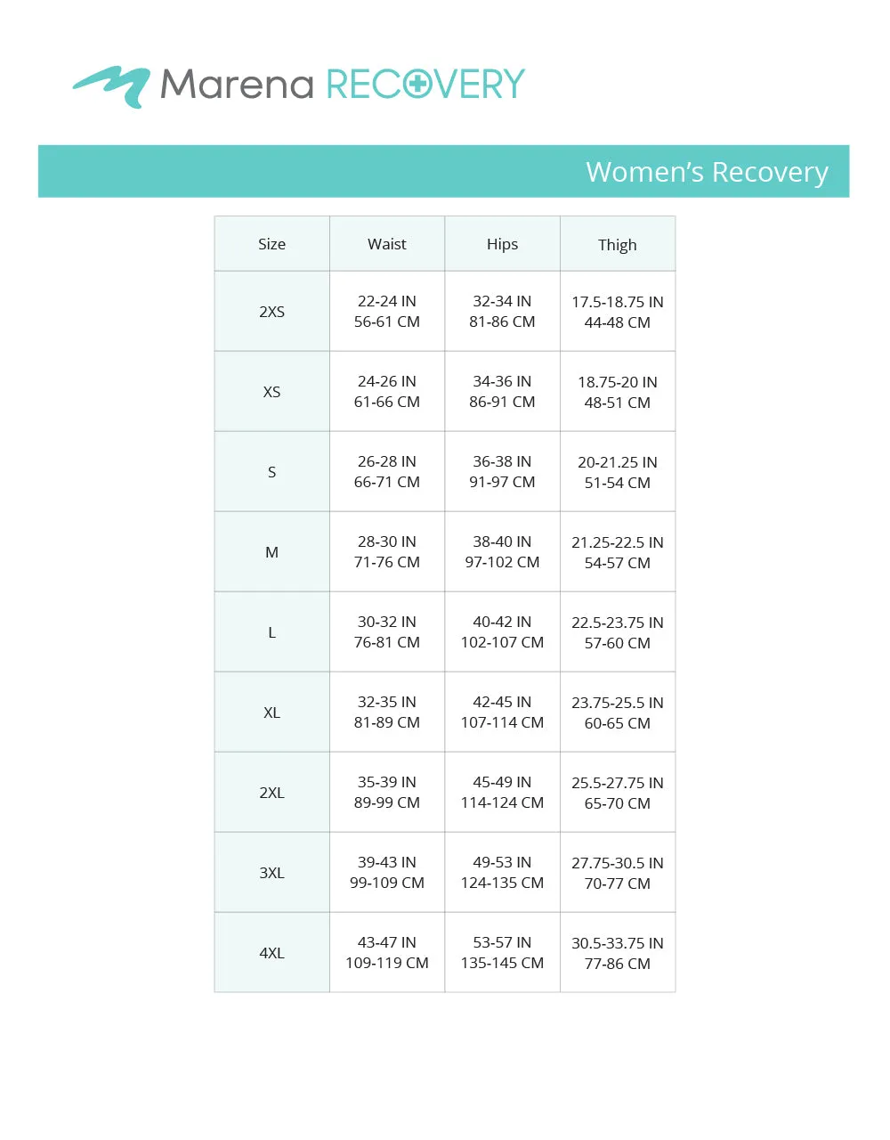Click the XS size row label

tap(272, 392)
